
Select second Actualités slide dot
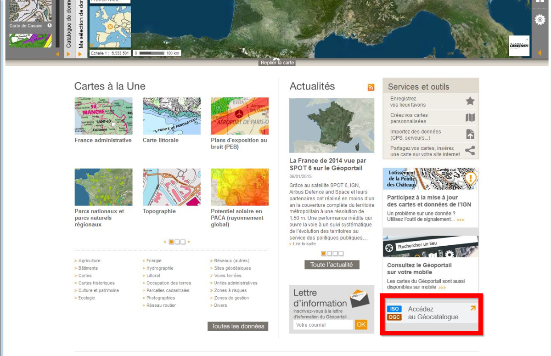329,253
